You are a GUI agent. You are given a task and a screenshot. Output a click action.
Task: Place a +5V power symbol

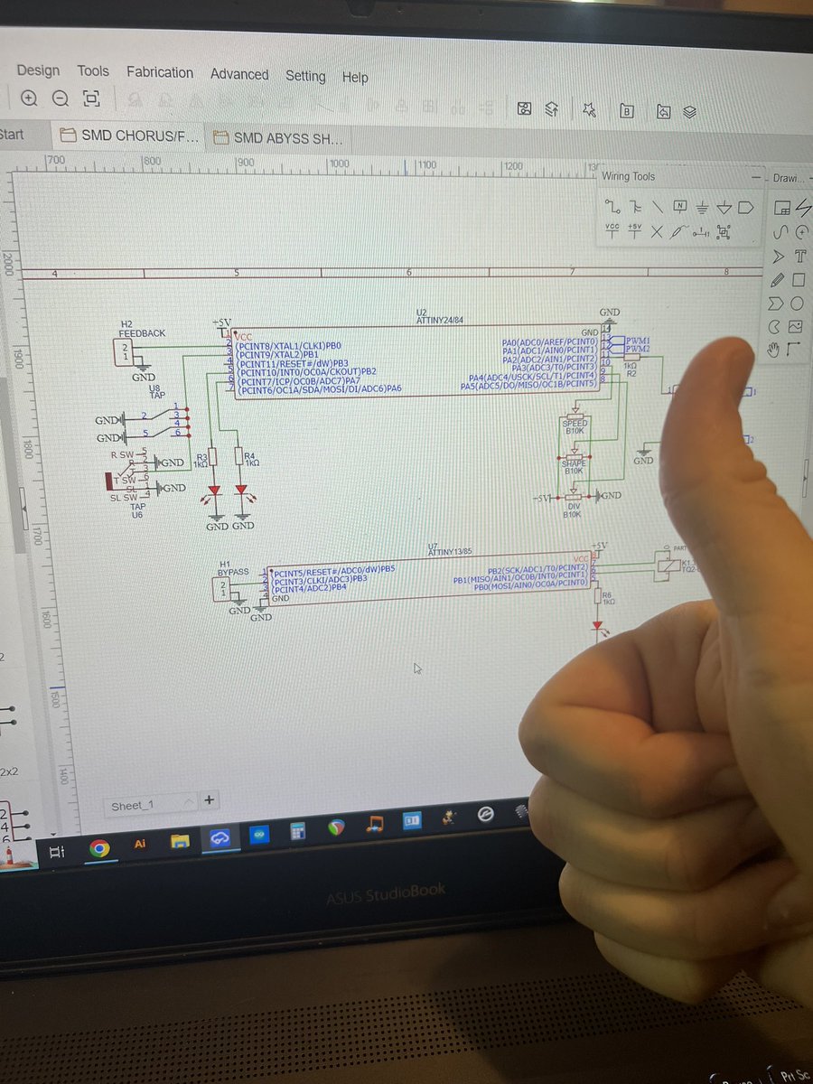click(635, 231)
